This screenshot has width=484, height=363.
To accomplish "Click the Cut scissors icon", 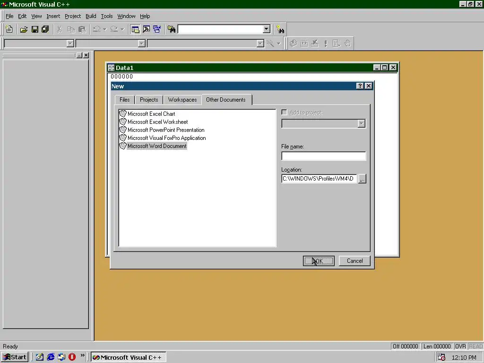I will [x=60, y=29].
